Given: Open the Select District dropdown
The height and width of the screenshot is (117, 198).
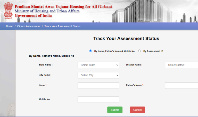Looking at the screenshot, I should point(181,65).
